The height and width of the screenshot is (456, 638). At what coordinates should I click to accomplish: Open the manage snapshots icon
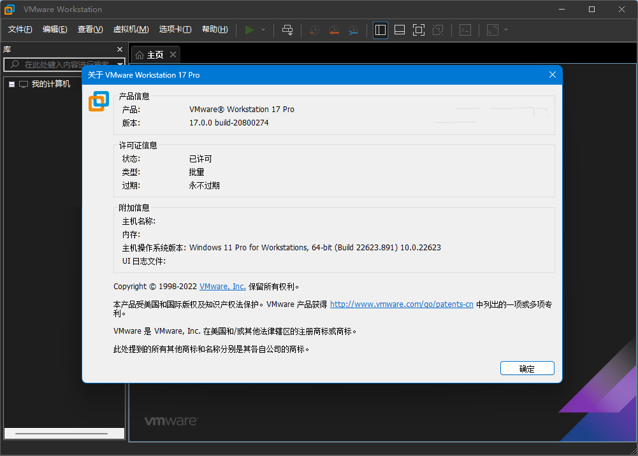tap(353, 29)
